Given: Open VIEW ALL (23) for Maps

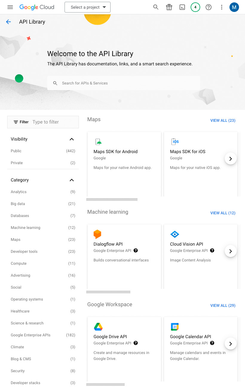Looking at the screenshot, I should pyautogui.click(x=223, y=121).
